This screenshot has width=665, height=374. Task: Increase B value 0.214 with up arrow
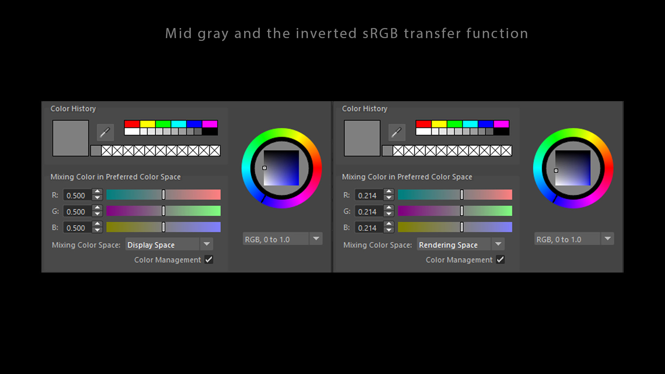(x=389, y=224)
